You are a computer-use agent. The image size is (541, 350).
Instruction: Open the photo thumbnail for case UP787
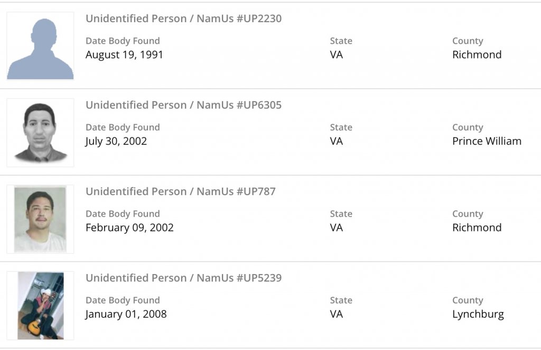pyautogui.click(x=40, y=219)
